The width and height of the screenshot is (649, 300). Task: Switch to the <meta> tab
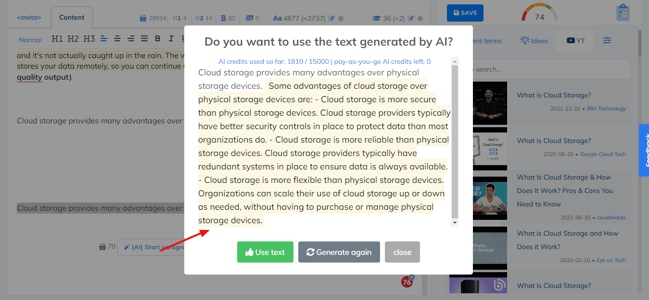(29, 18)
